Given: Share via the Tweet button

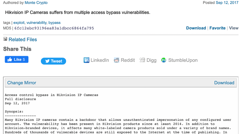Looking at the screenshot, I should [x=53, y=61].
